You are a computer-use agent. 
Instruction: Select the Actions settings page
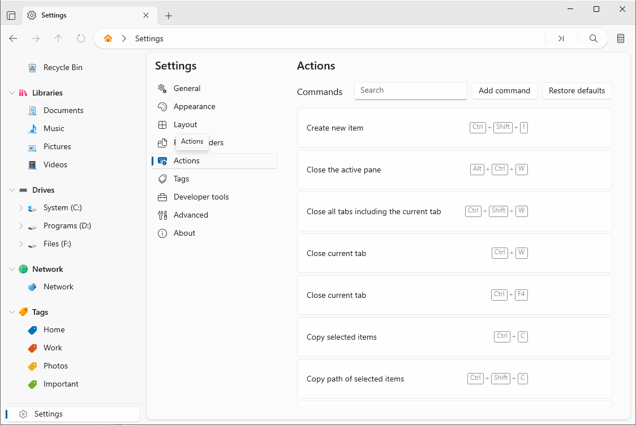click(214, 161)
